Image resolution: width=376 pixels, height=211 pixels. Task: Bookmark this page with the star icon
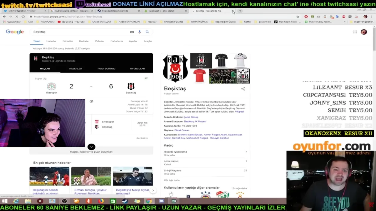[x=298, y=17]
